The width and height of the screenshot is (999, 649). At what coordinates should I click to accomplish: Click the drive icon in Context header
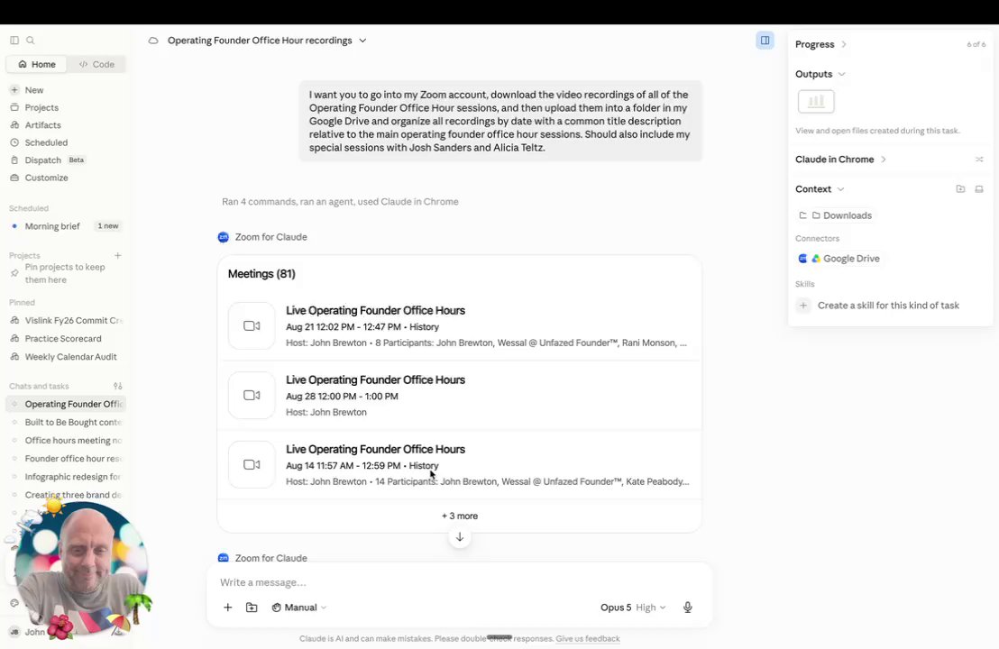tap(979, 189)
